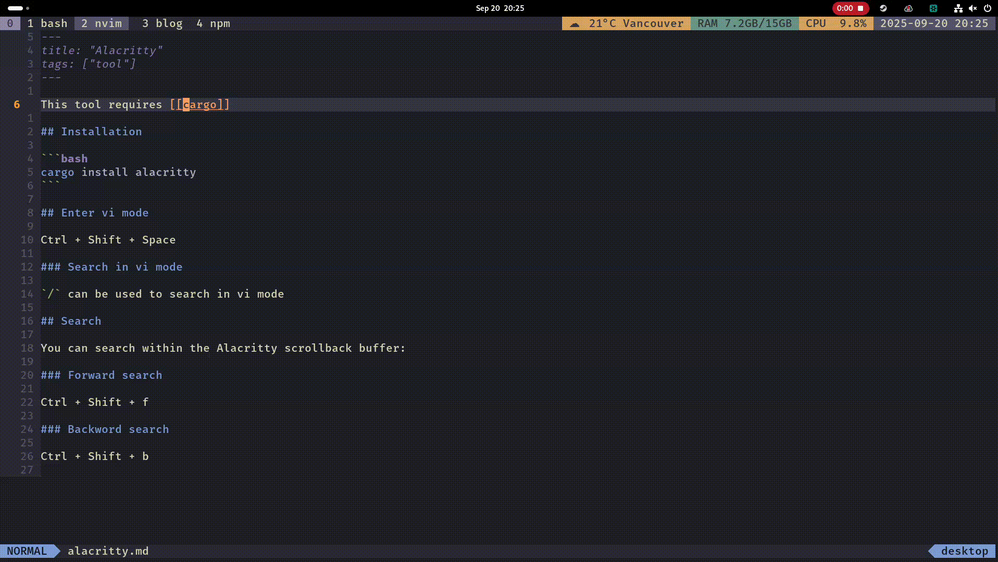Click the 21°C Vancouver weather segment
998x562 pixels.
click(x=626, y=23)
